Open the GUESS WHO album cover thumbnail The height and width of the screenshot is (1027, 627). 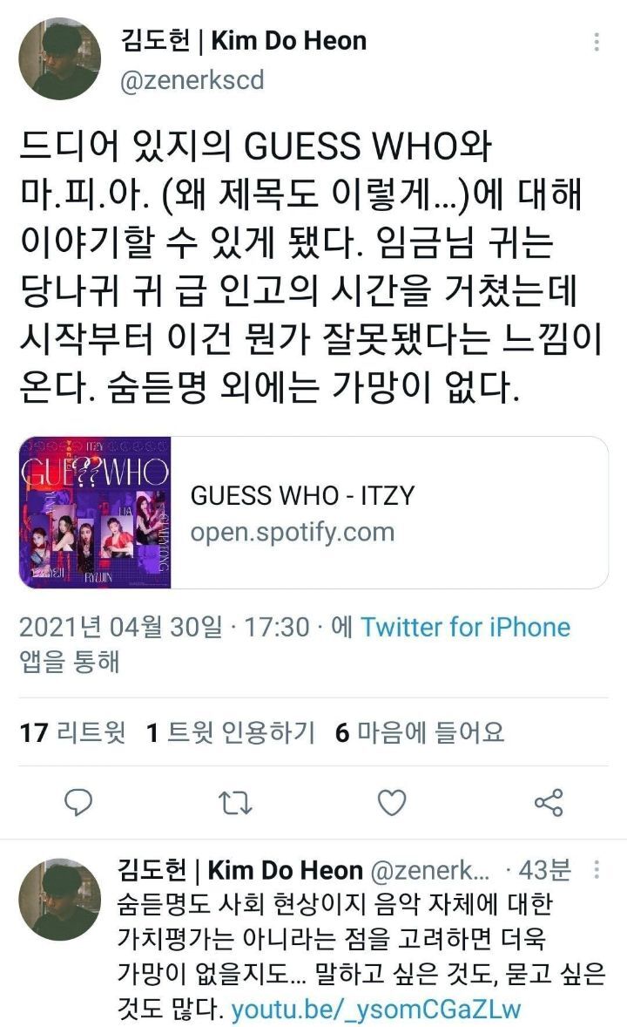(x=96, y=512)
